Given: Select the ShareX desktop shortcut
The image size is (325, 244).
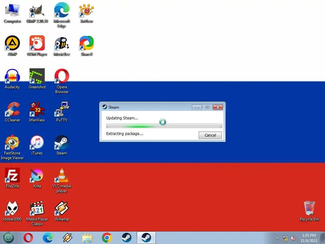Looking at the screenshot, I should click(86, 46).
